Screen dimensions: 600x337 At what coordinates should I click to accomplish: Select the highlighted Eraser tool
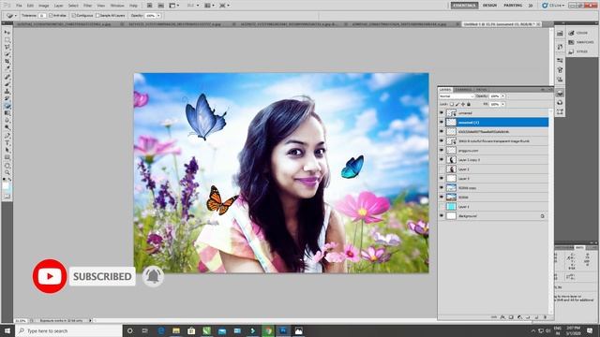pyautogui.click(x=7, y=106)
